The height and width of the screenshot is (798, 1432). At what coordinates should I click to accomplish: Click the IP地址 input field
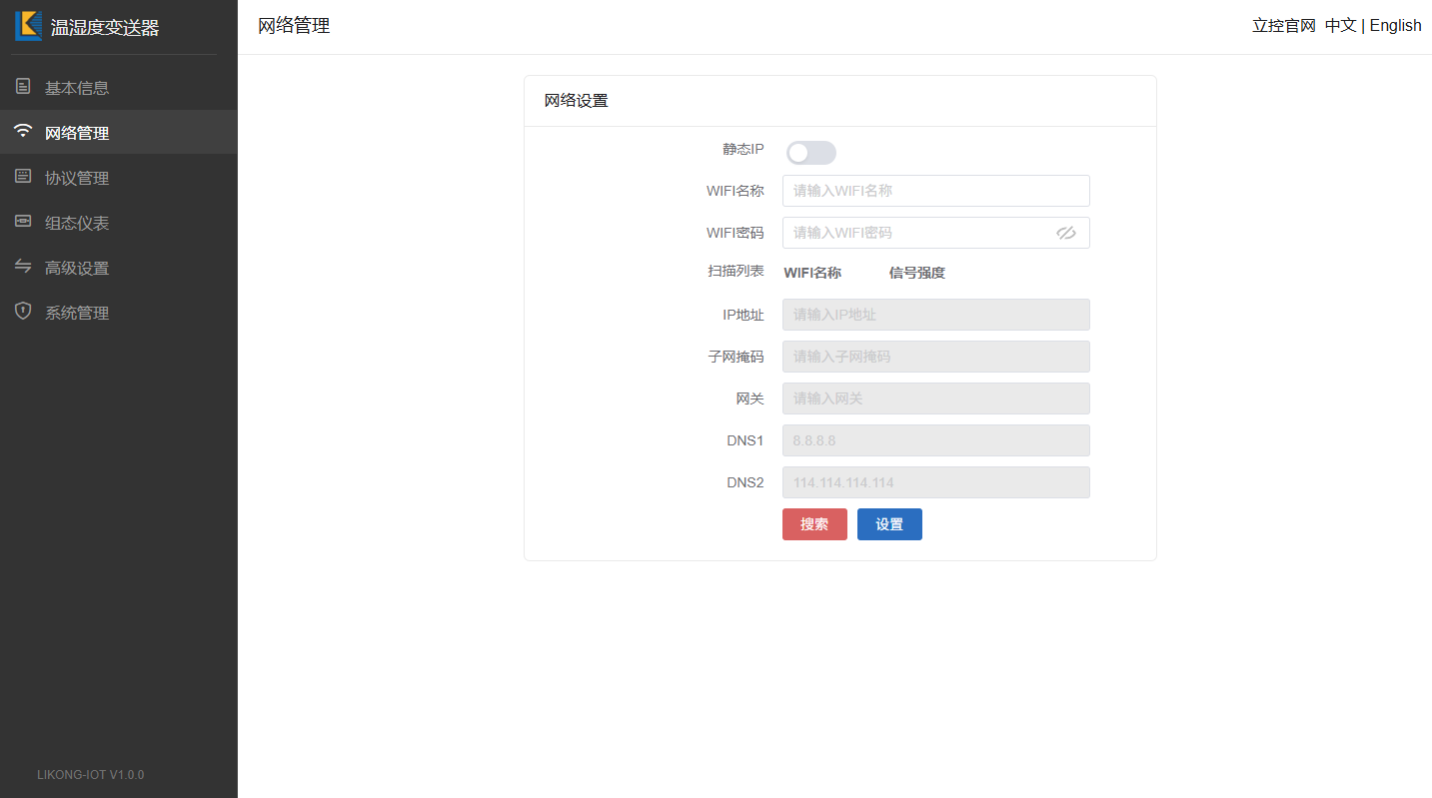[935, 315]
